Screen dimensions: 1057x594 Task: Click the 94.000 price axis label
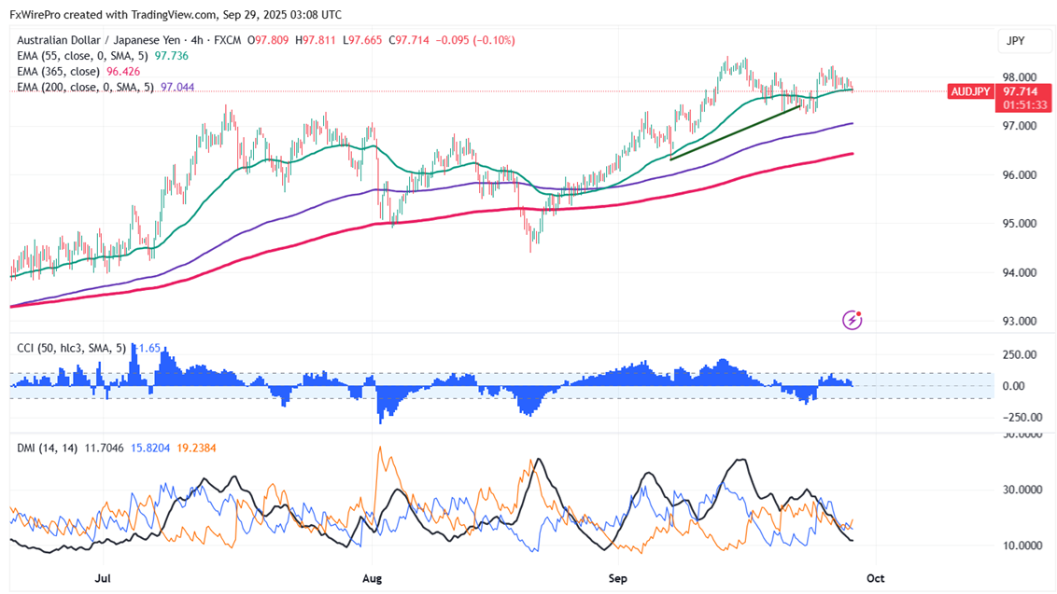1020,272
